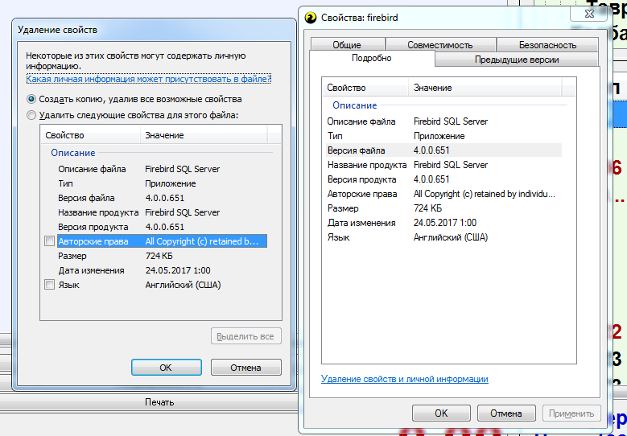Tick the checkbox next to 'Язык'
627x436 pixels.
point(49,285)
